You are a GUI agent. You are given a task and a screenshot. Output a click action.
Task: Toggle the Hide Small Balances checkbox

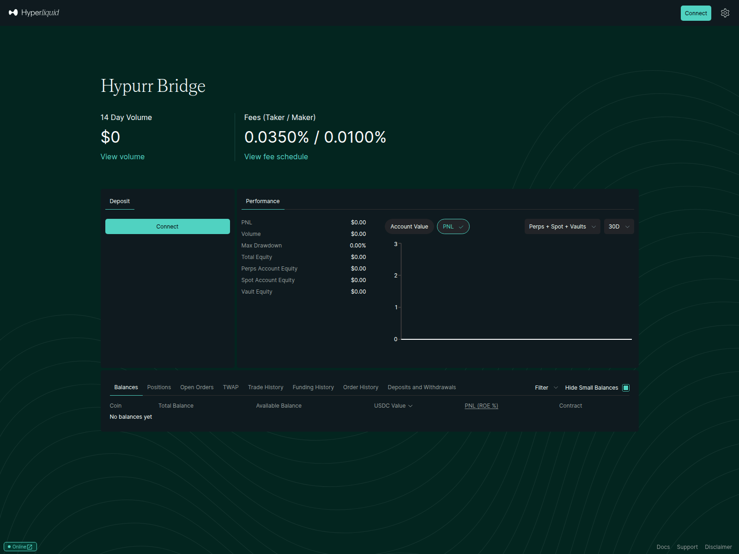click(x=626, y=388)
